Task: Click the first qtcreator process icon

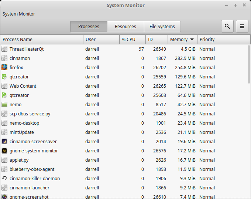Action: [x=4, y=77]
